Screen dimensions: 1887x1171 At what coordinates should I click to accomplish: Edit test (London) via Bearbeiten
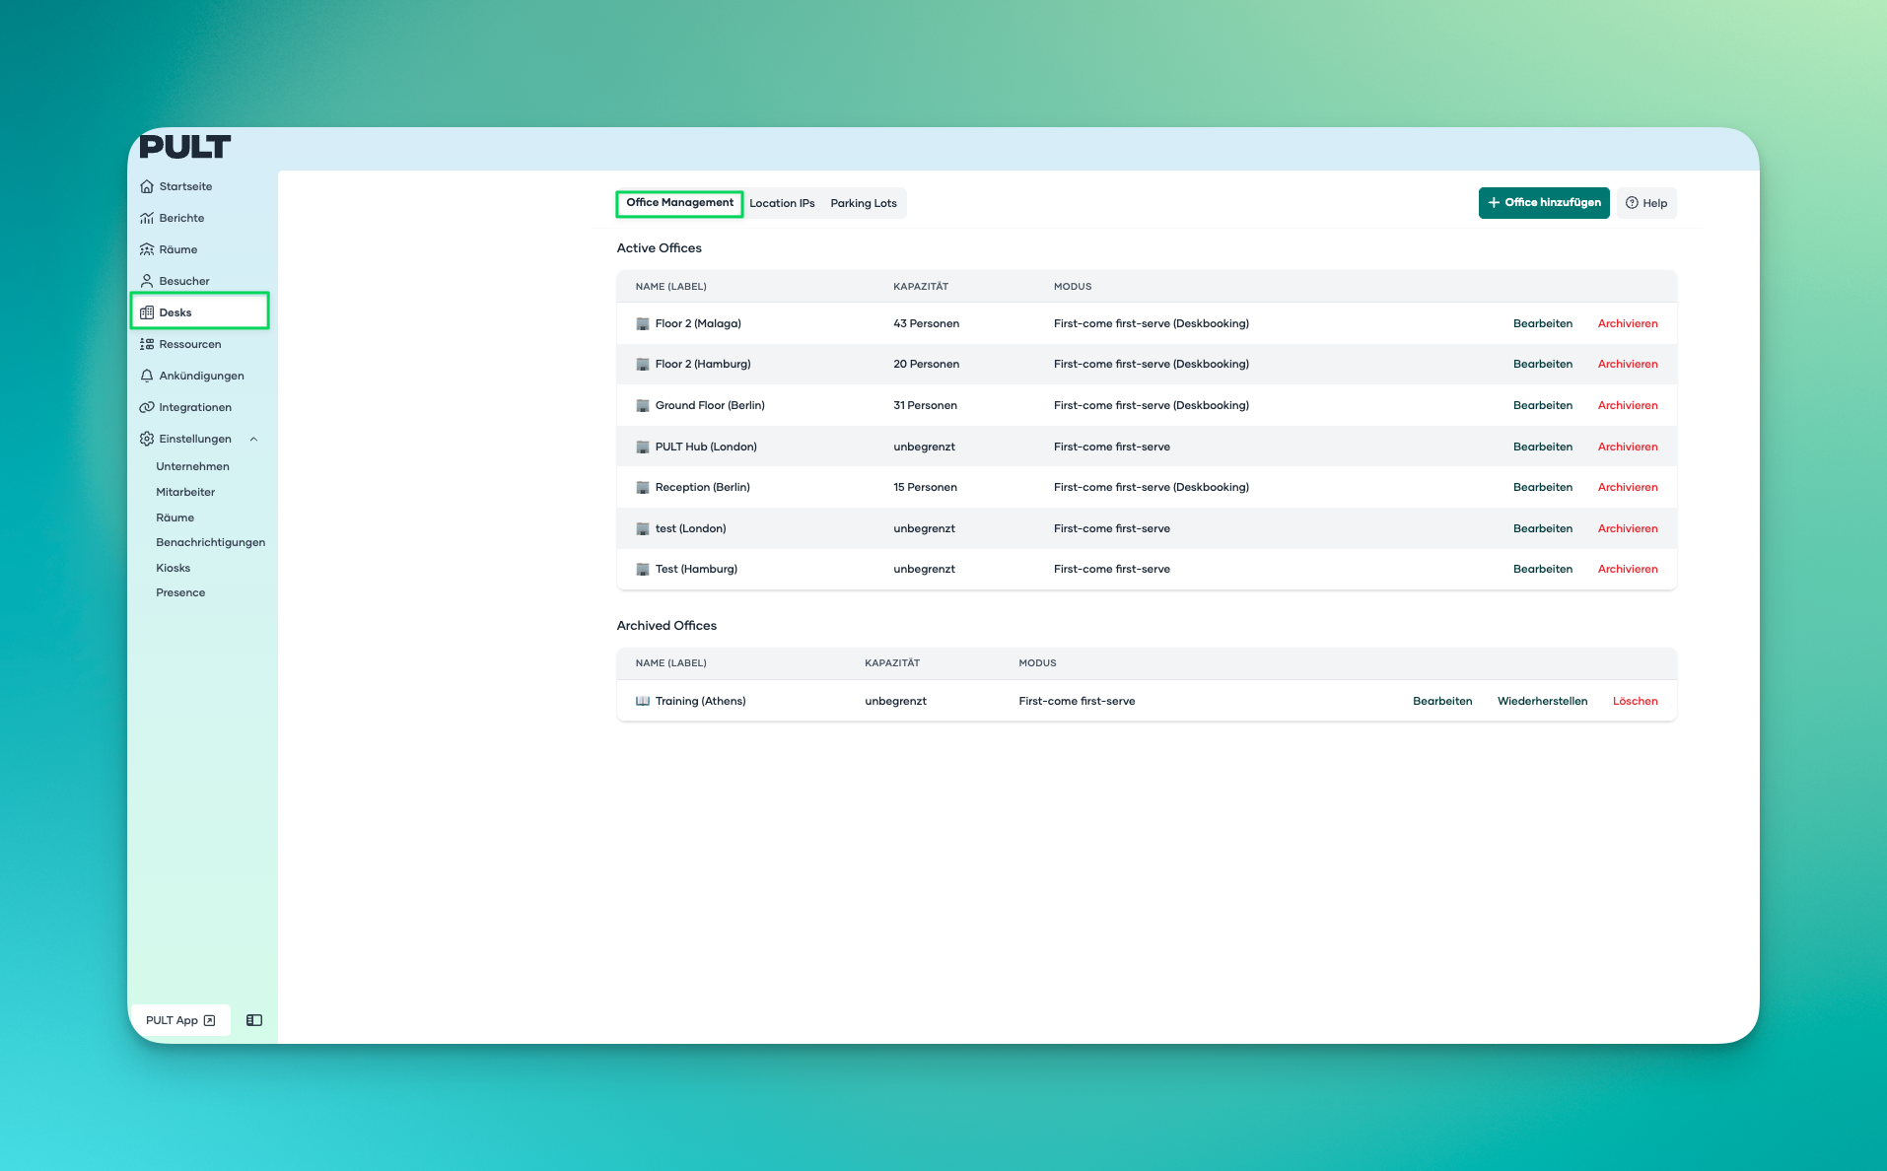pos(1543,528)
